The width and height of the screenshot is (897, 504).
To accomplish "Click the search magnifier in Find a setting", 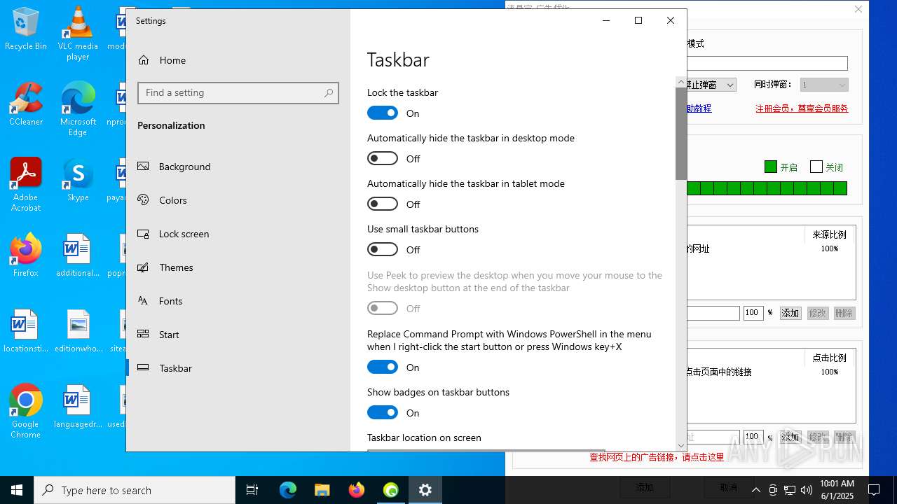I will pyautogui.click(x=329, y=93).
